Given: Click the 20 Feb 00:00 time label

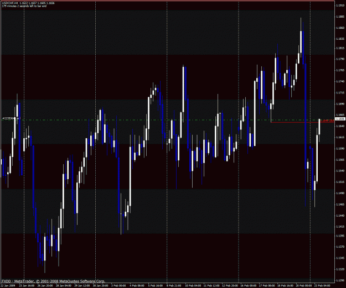Looking at the screenshot, I should tap(304, 286).
